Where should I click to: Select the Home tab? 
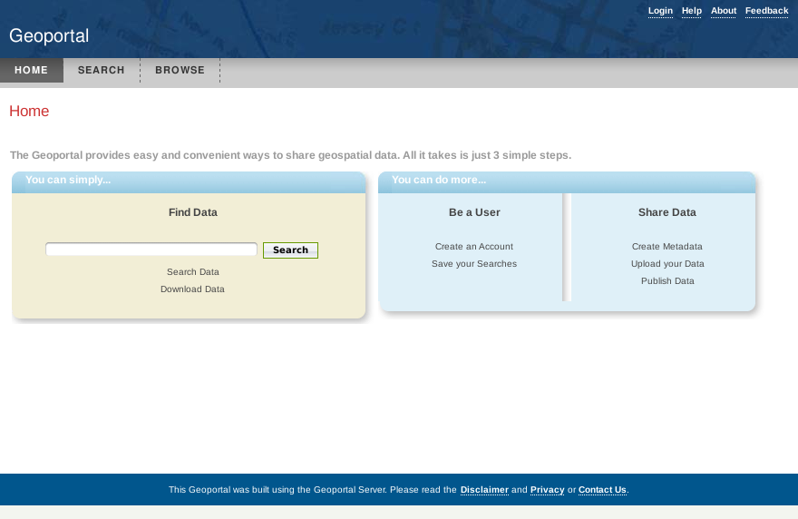tap(32, 71)
